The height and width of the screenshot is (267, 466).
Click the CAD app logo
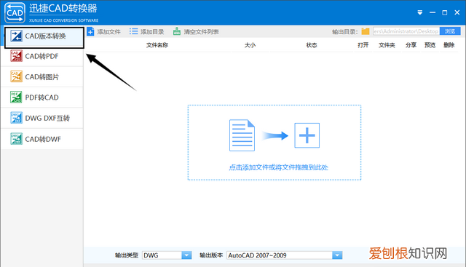15,12
